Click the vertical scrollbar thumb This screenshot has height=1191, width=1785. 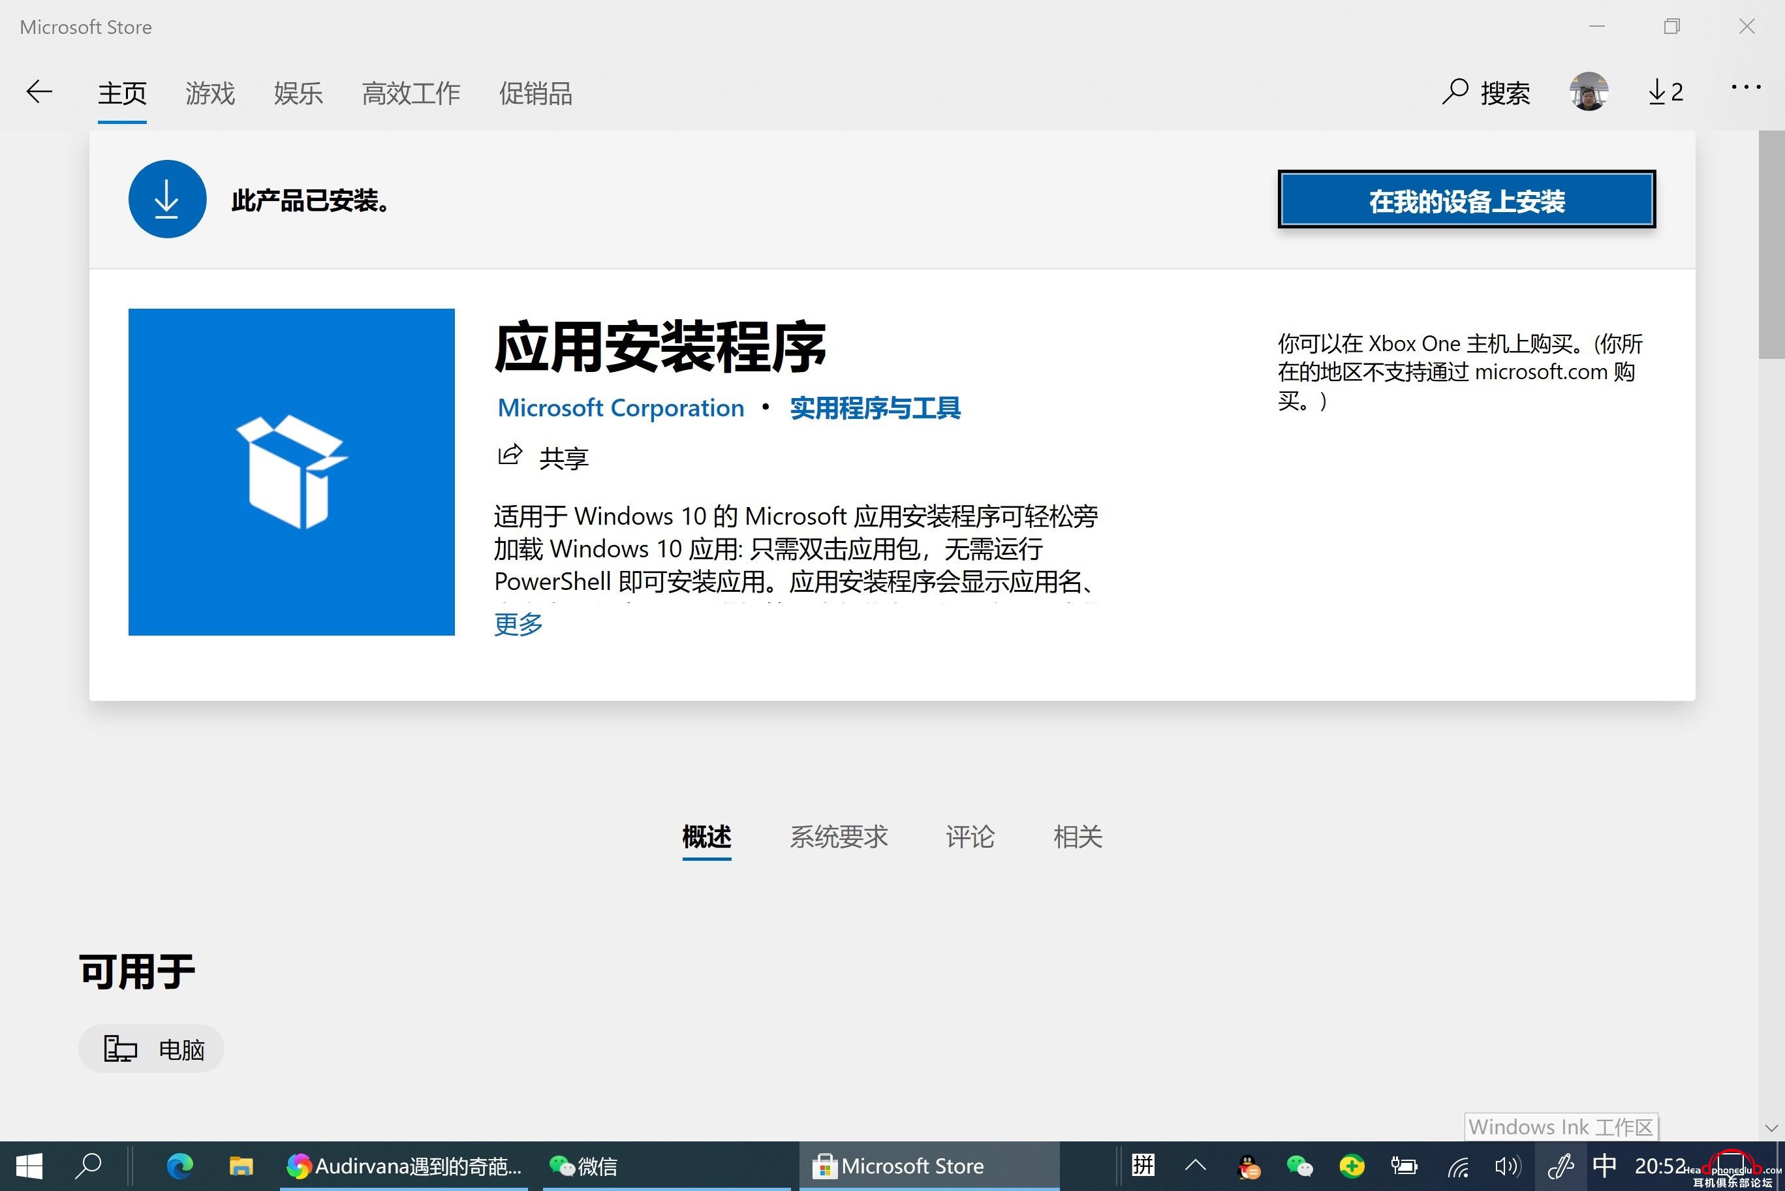[x=1771, y=245]
